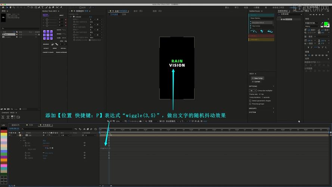This screenshot has height=187, width=332.
Task: Click the third RubberHose manage icon
Action: pos(270,31)
